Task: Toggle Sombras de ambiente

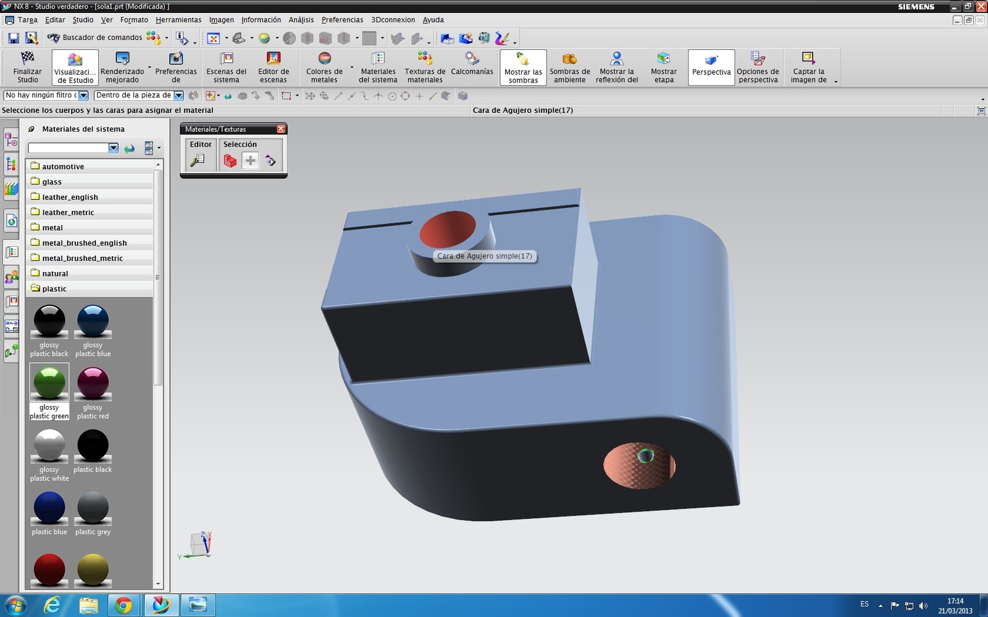Action: click(569, 67)
